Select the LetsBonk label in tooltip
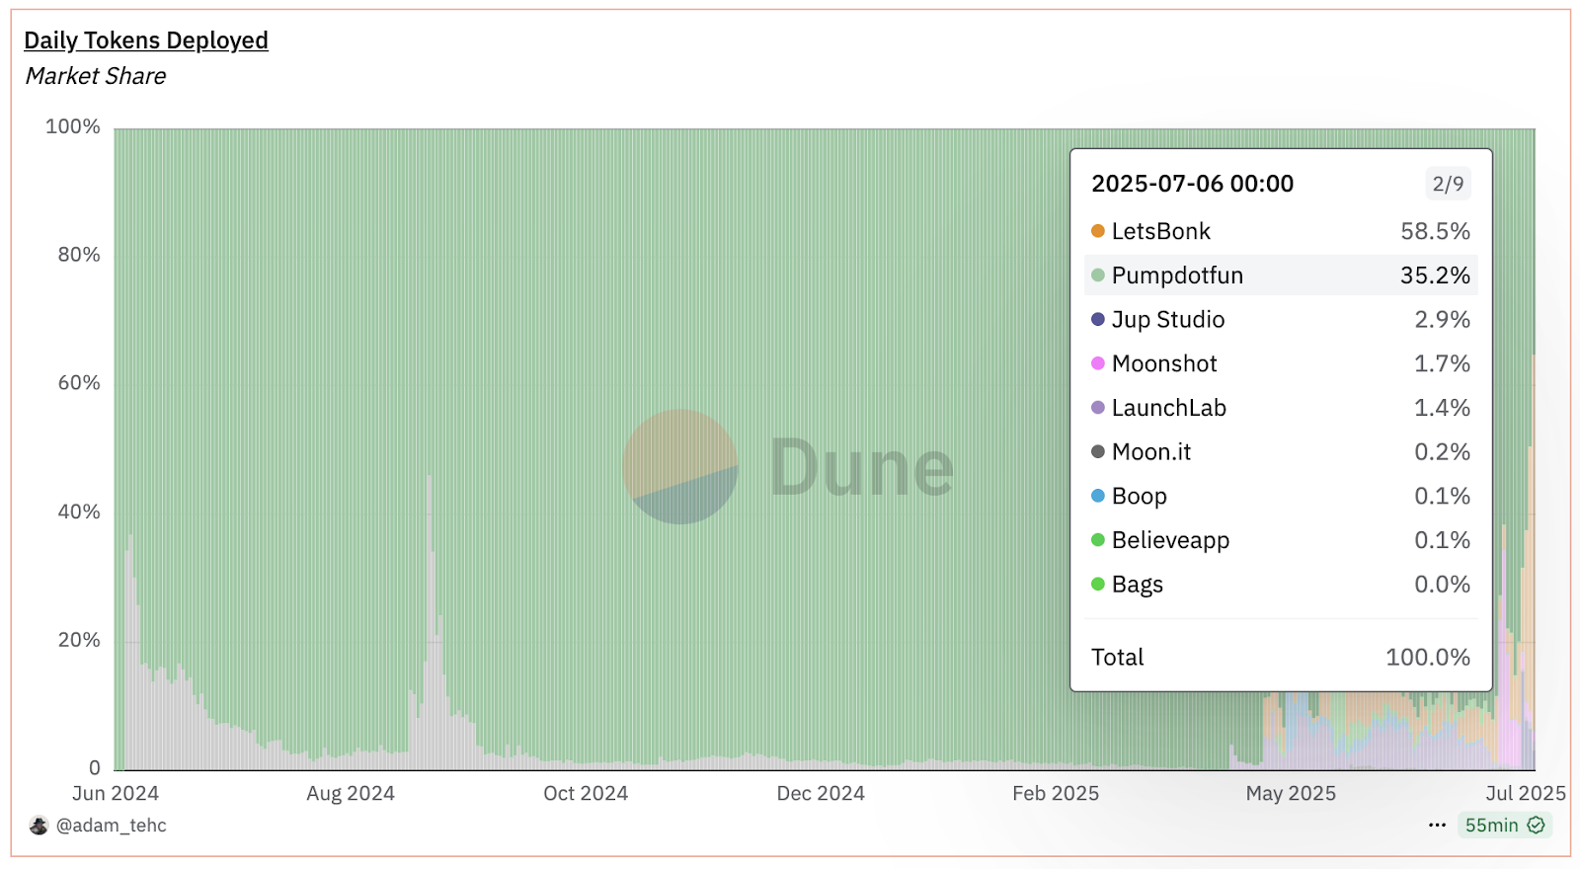The height and width of the screenshot is (869, 1580). point(1160,231)
